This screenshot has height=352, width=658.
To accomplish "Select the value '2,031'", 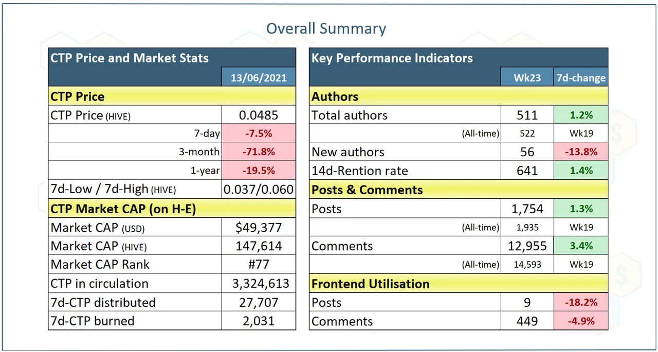I will click(259, 321).
